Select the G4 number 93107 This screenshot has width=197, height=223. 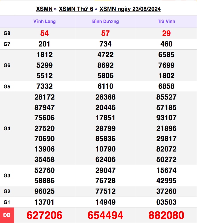[x=166, y=118]
